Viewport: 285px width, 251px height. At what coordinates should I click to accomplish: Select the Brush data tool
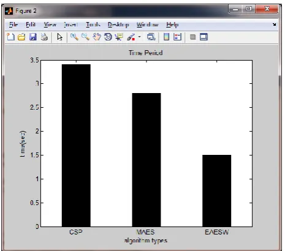(131, 37)
